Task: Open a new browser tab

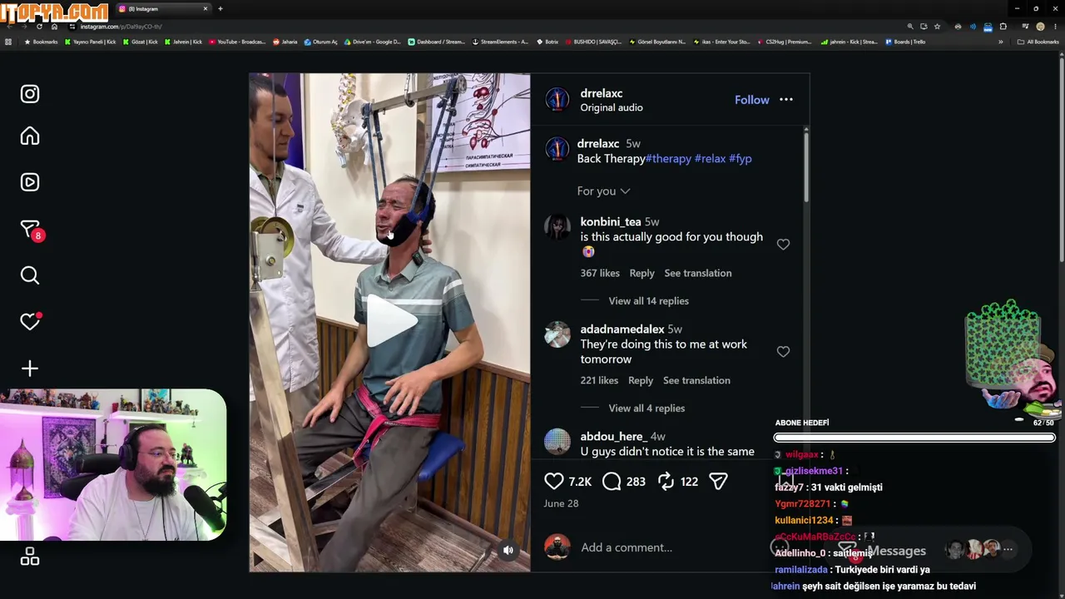Action: pos(220,9)
